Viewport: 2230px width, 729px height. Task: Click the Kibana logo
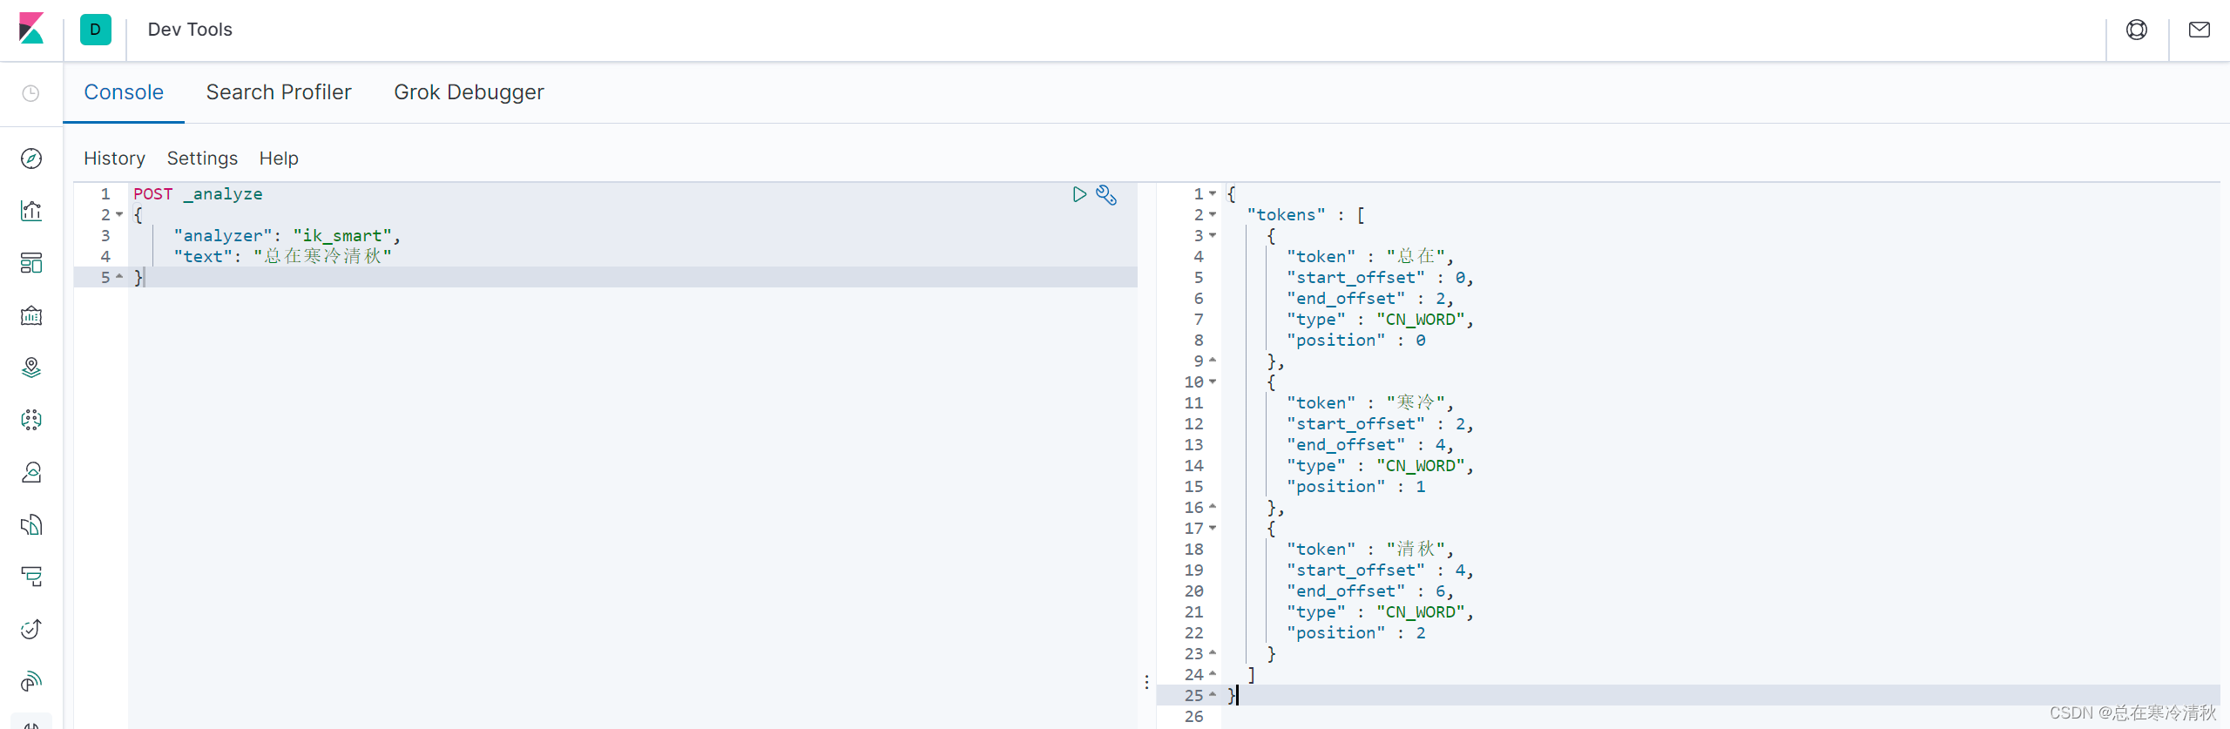(x=31, y=29)
